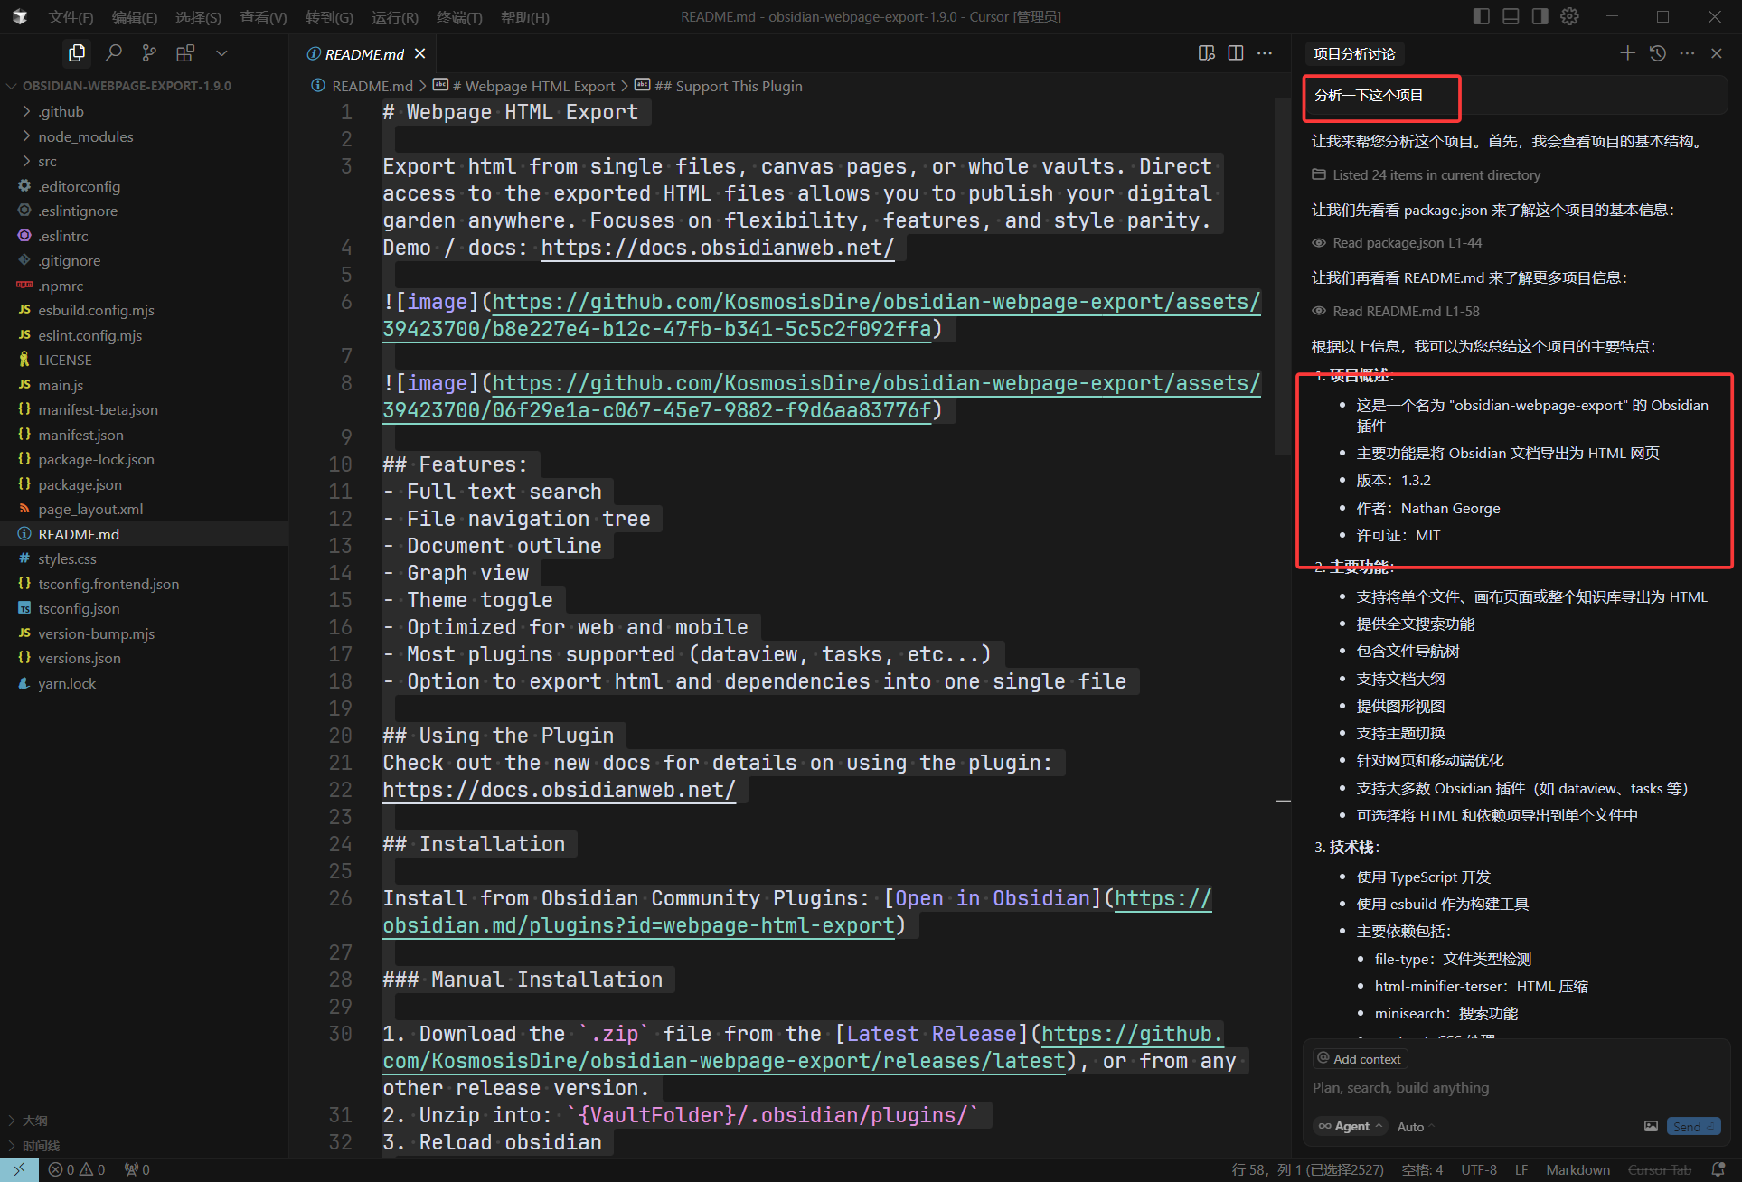Viewport: 1742px width, 1182px height.
Task: Open the Agent mode dropdown
Action: pos(1351,1126)
